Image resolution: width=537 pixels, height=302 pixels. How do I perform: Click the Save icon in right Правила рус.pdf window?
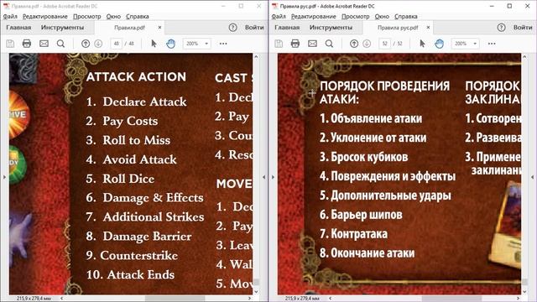click(x=279, y=44)
